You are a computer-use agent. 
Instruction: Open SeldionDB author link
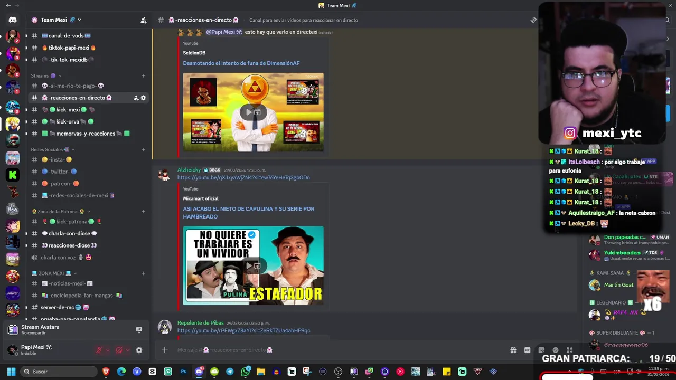point(194,53)
